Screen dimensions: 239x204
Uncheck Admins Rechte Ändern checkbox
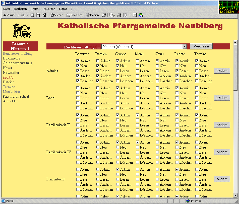coord(177,76)
